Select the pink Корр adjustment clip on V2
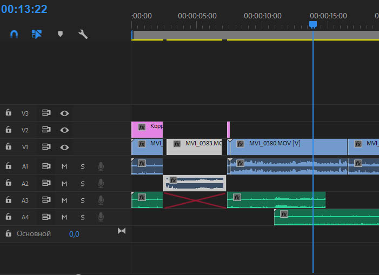 pos(147,130)
